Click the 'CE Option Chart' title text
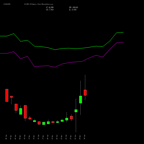This screenshot has width=144, height=144. (35, 4)
